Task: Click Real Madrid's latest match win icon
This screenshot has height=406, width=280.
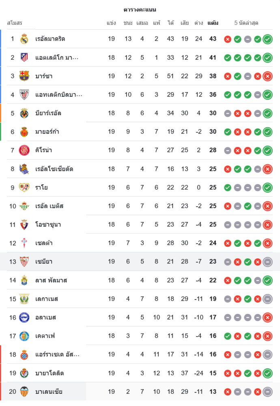Action: tap(267, 39)
